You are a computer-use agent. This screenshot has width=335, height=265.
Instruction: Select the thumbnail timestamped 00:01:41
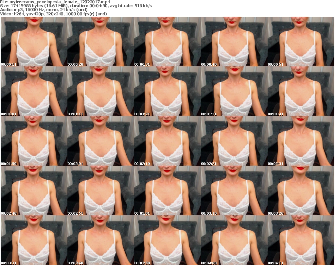coord(301,91)
